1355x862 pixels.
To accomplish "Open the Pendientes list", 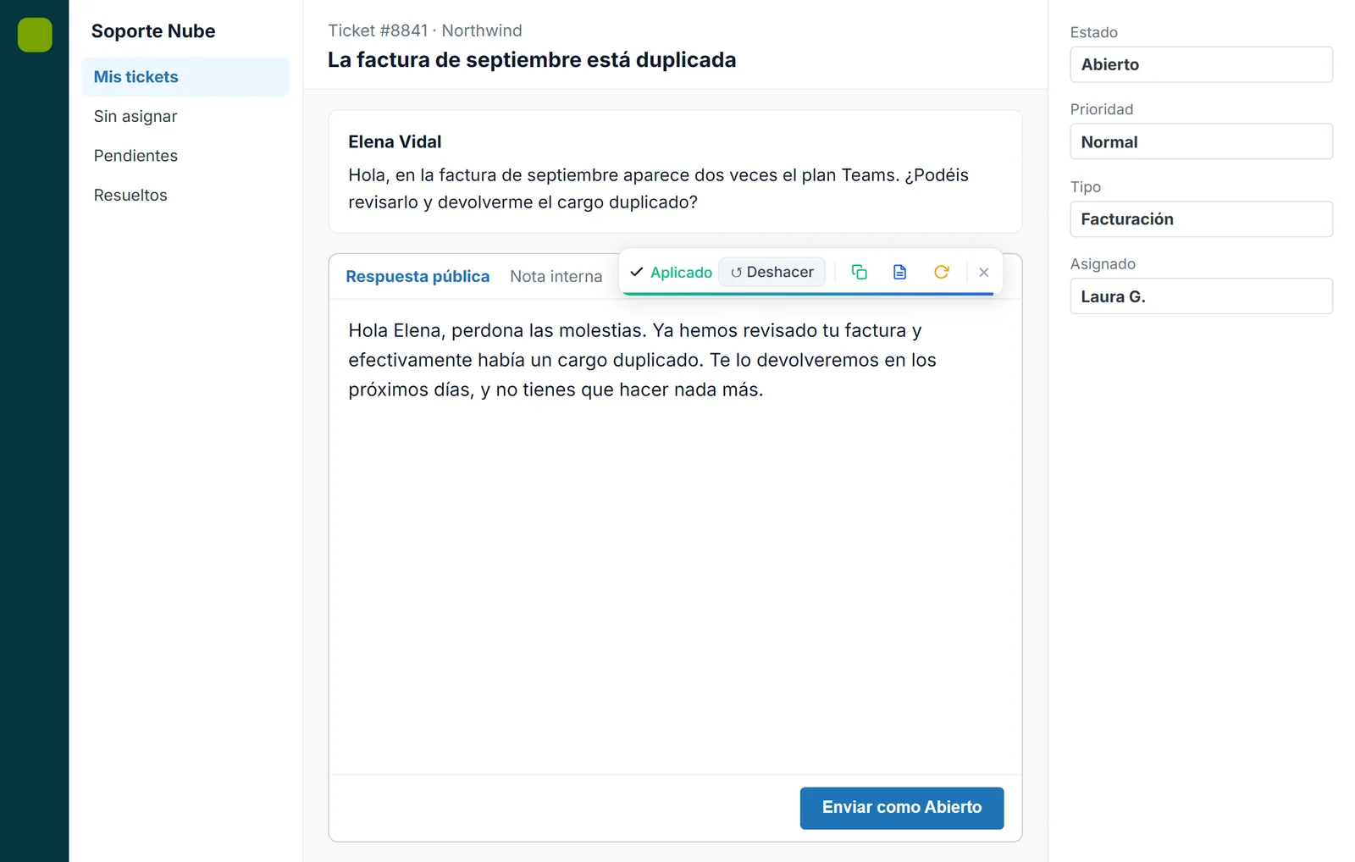I will (185, 156).
